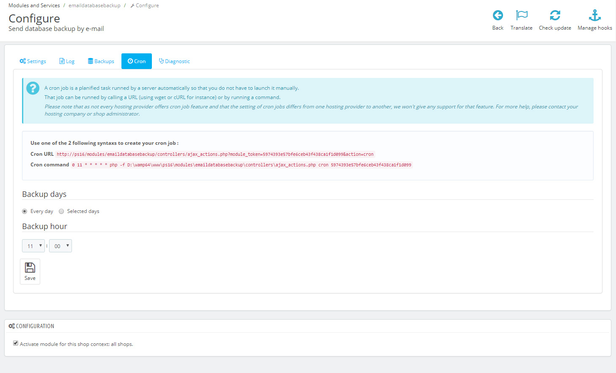
Task: Choose the Selected days radio option
Action: point(61,211)
